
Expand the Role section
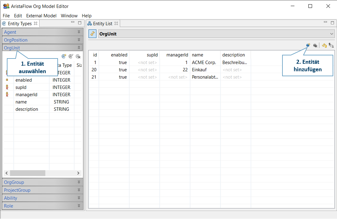click(79, 206)
